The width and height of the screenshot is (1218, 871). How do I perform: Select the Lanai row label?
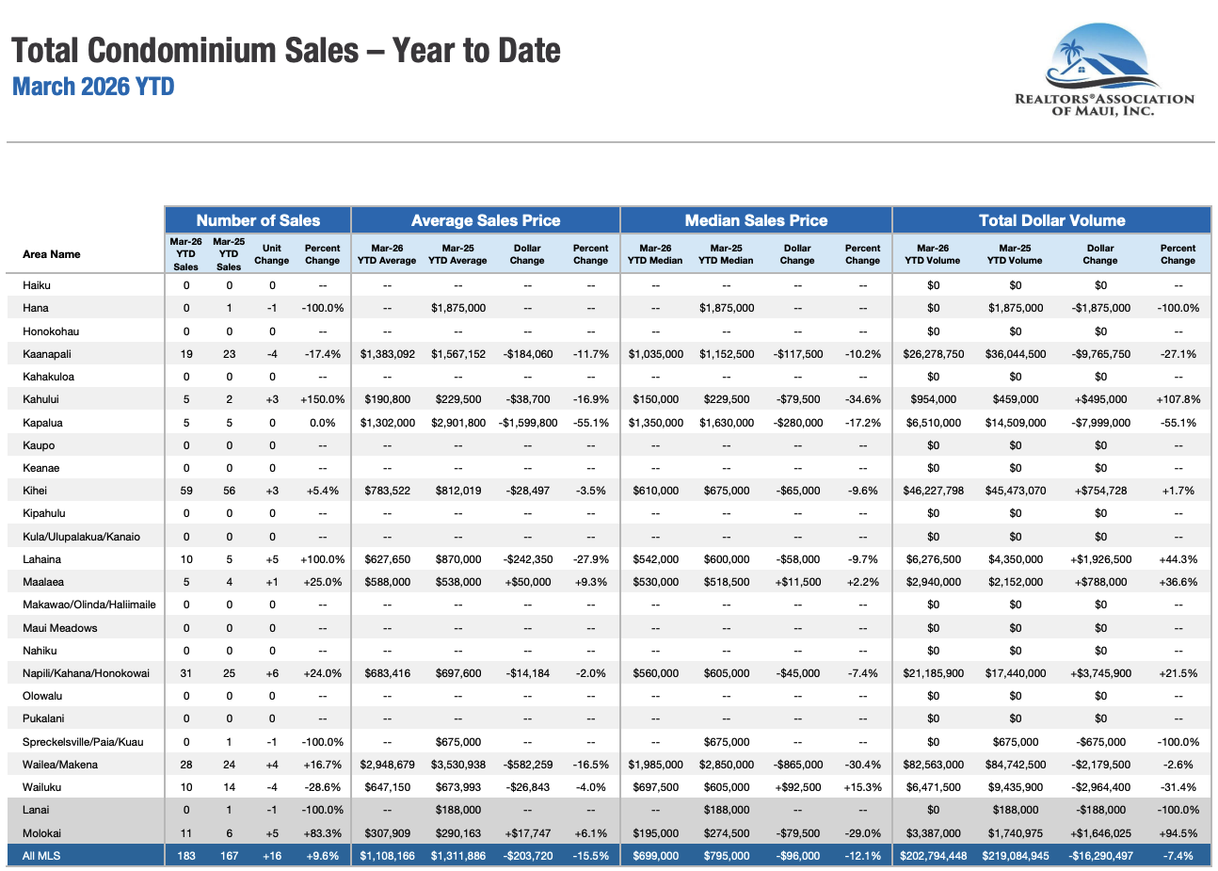click(36, 810)
